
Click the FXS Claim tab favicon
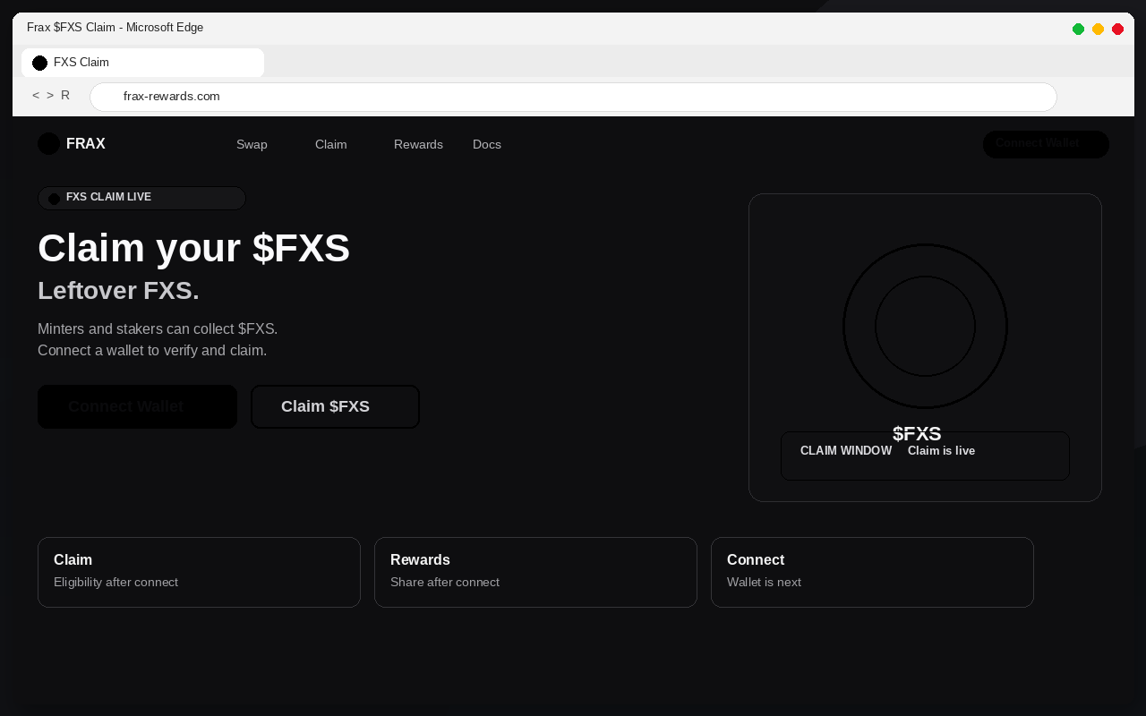click(x=39, y=63)
